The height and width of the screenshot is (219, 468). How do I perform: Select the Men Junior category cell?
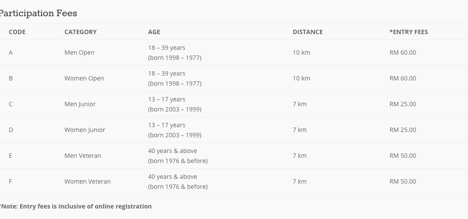[80, 104]
